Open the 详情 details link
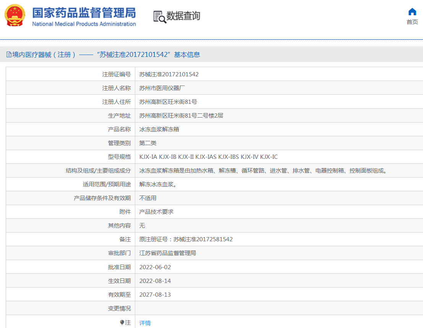The width and height of the screenshot is (423, 328). tap(145, 323)
